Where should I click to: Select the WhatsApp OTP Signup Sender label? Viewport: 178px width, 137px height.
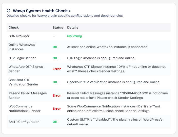tap(26, 69)
